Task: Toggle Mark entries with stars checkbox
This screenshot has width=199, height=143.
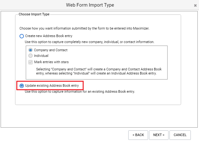Action: [30, 62]
